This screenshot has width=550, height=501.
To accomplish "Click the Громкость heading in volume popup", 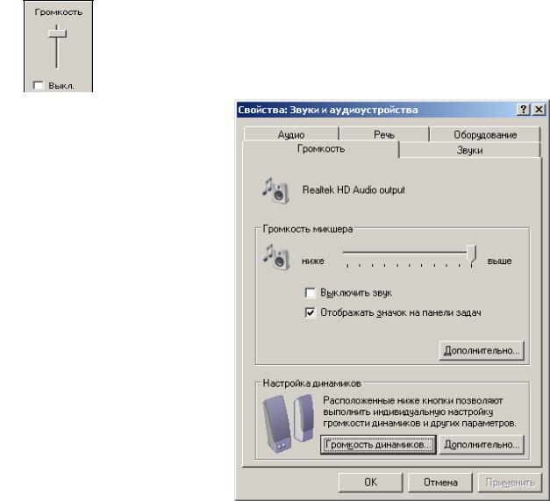I will (x=59, y=12).
